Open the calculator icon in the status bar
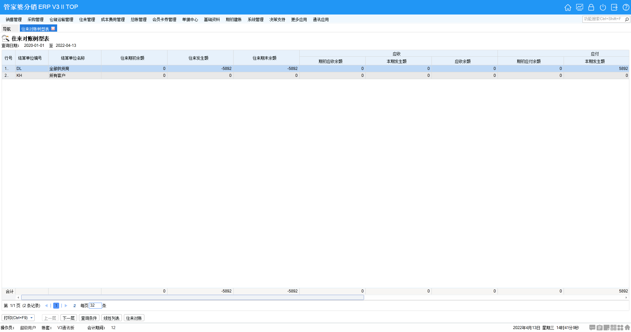 [613, 327]
